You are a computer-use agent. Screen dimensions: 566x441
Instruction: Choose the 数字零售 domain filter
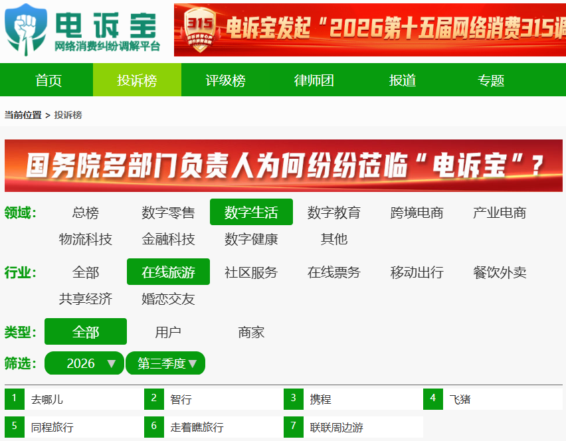pos(168,213)
